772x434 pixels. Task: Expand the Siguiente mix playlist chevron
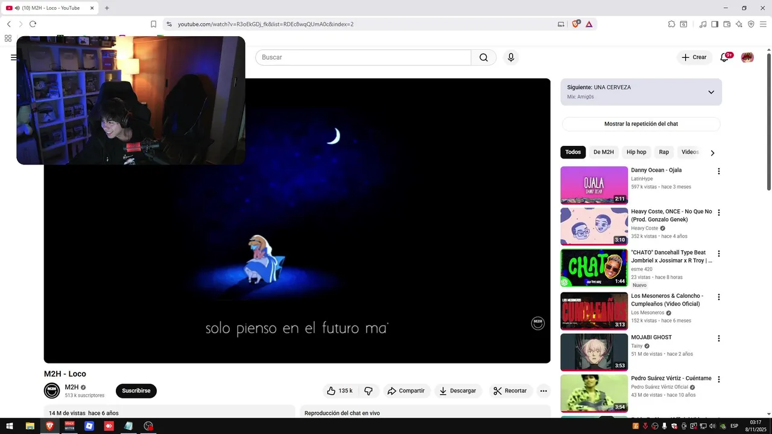click(x=711, y=92)
